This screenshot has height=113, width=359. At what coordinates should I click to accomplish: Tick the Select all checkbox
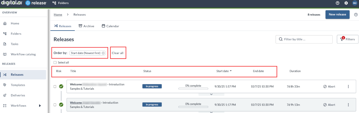pyautogui.click(x=55, y=63)
